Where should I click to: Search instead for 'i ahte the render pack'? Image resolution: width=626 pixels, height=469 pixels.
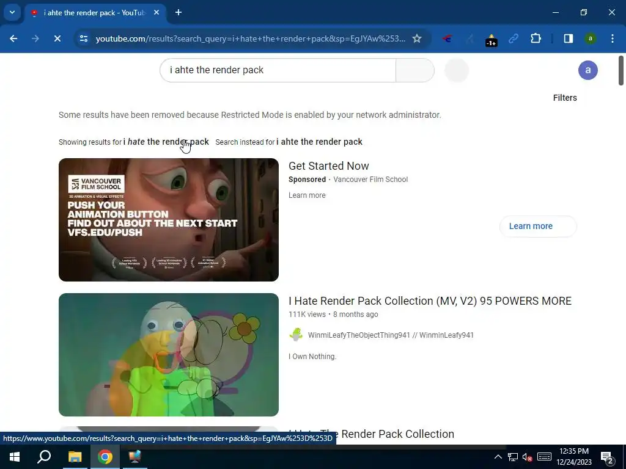coord(319,142)
